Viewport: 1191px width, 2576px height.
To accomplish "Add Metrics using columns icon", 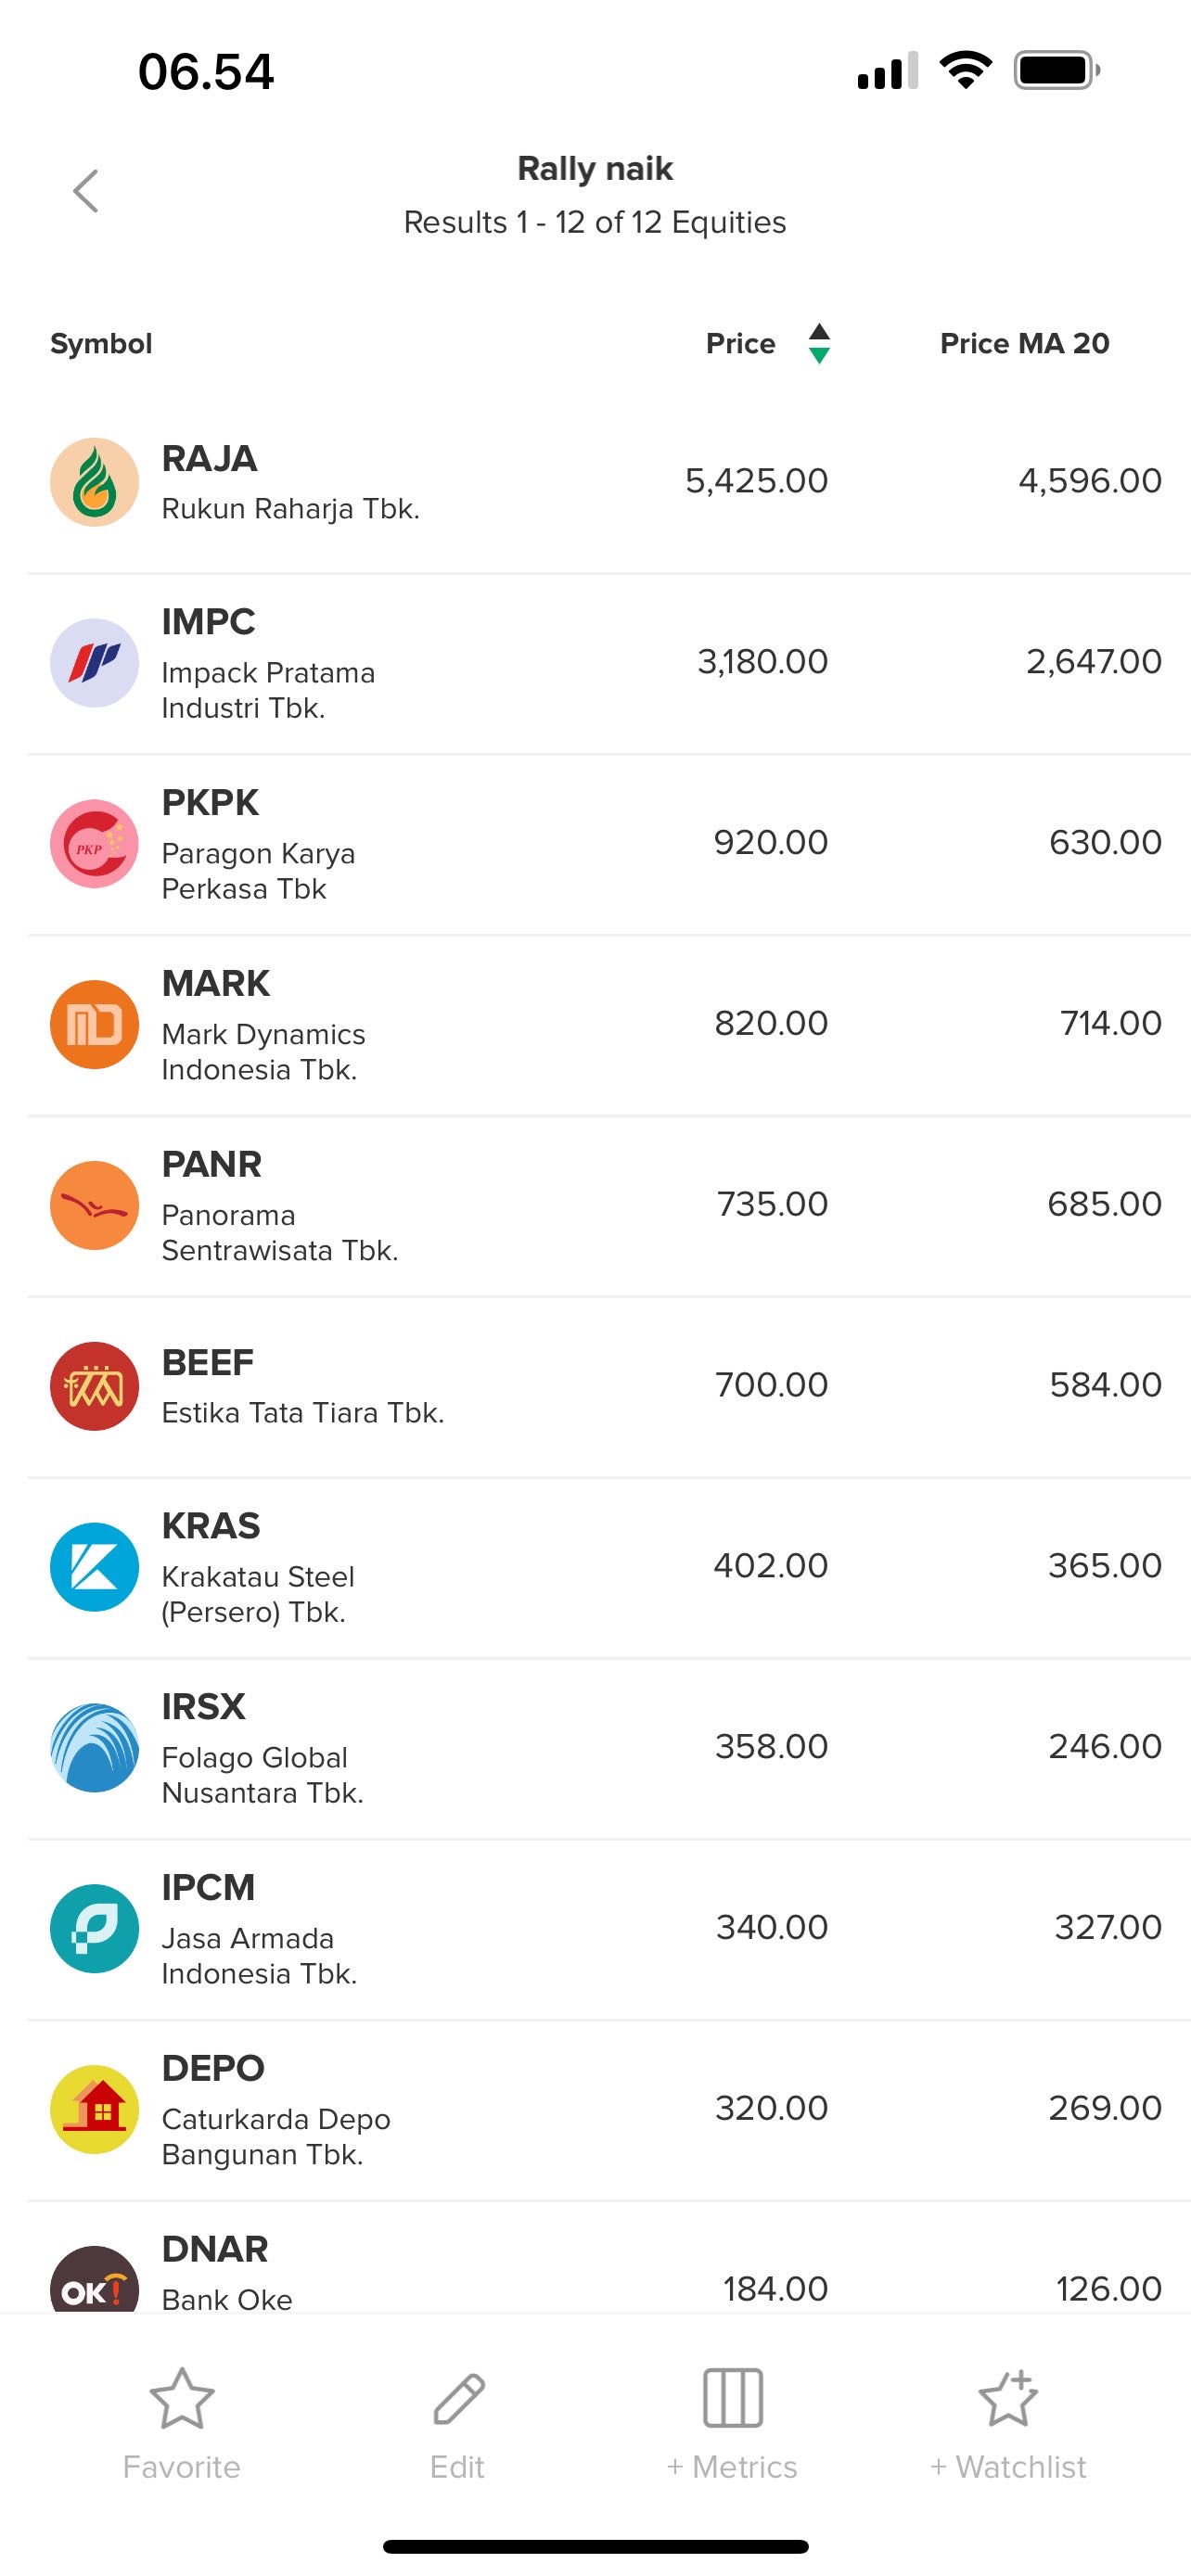I will [x=732, y=2398].
